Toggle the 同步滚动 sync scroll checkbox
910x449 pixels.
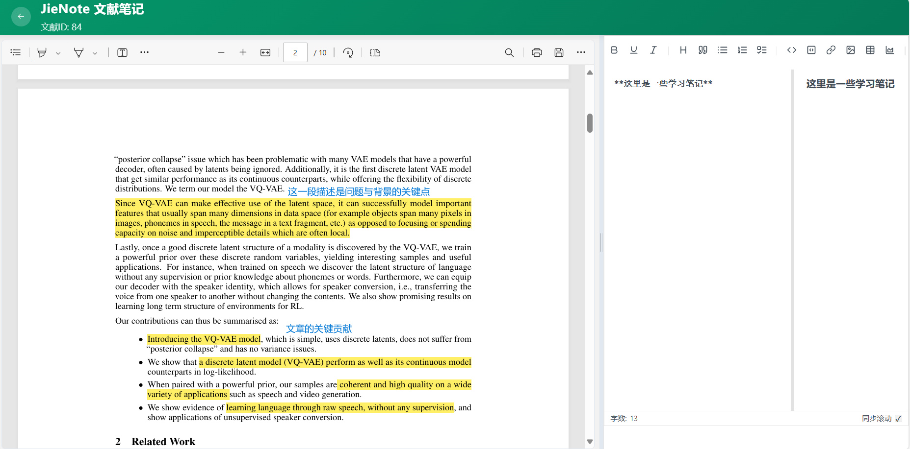point(898,419)
